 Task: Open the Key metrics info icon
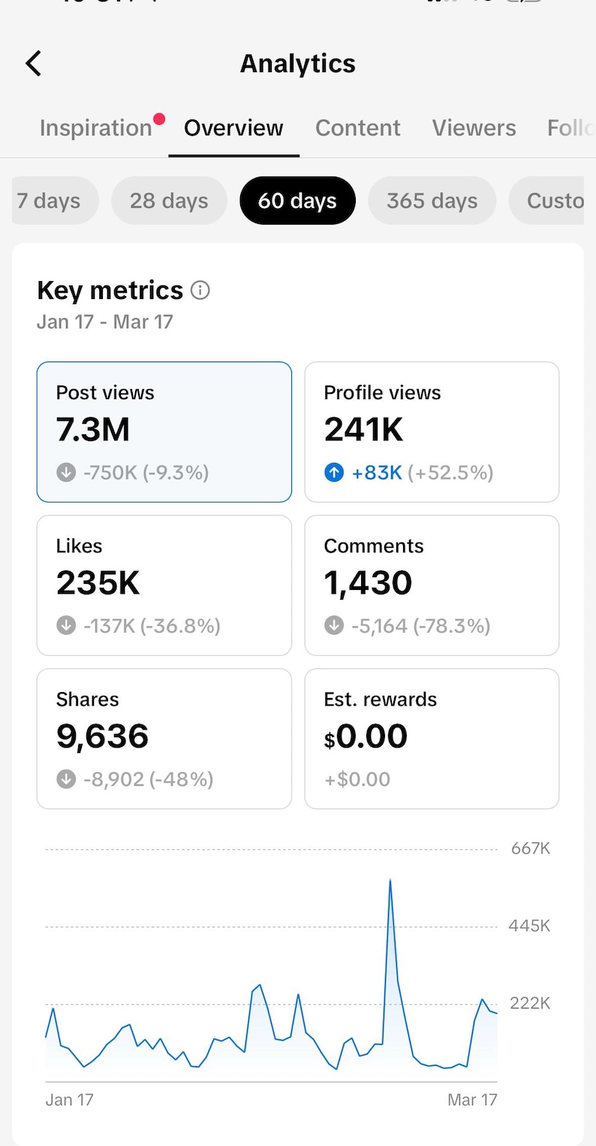click(x=200, y=290)
